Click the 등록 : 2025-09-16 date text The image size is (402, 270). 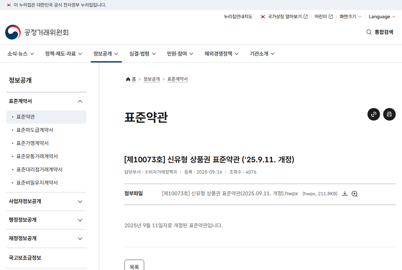tap(203, 172)
